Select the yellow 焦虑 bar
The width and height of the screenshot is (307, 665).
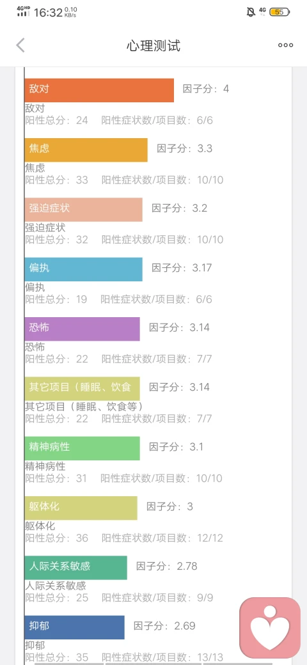tap(86, 150)
